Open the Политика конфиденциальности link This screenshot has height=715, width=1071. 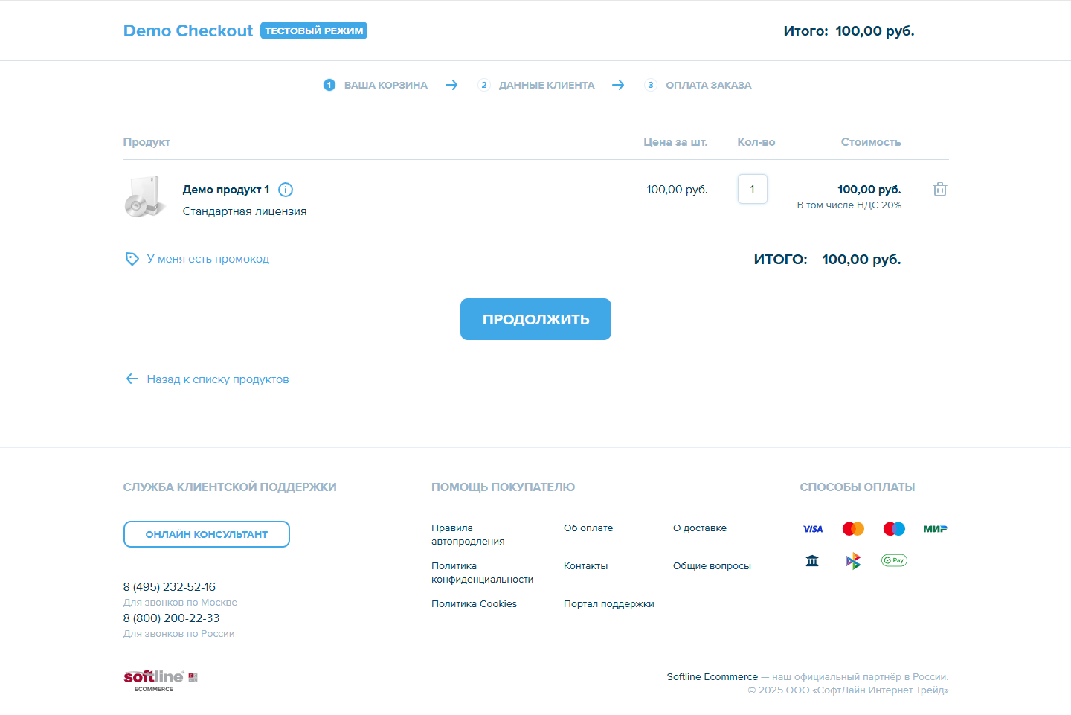tap(482, 573)
